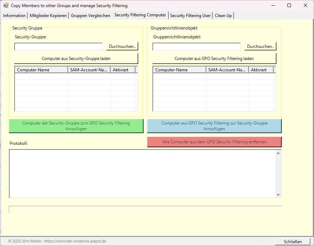Click the app icon in title bar
The image size is (314, 246).
pos(6,5)
